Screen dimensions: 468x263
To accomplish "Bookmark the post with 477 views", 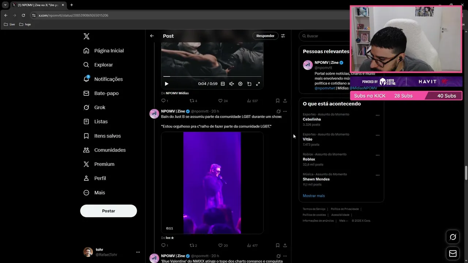I will point(278,245).
